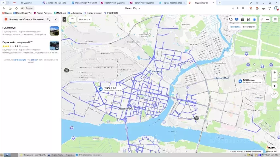
Task: Open the downloads arrow icon
Action: point(276,8)
